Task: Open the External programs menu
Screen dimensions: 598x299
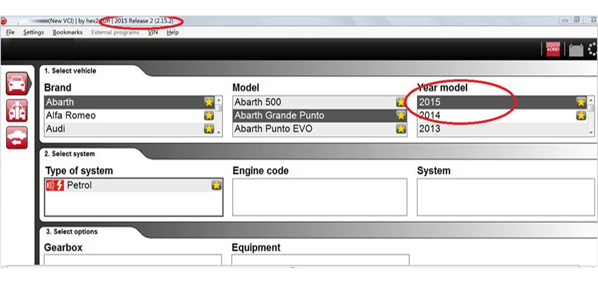Action: tap(115, 32)
